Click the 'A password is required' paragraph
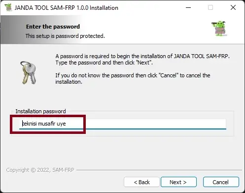The image size is (245, 193). [142, 60]
